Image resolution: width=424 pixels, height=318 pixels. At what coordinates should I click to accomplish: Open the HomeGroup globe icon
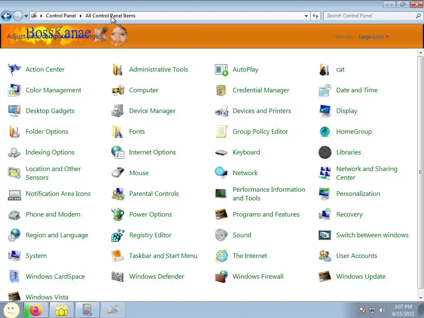click(325, 132)
